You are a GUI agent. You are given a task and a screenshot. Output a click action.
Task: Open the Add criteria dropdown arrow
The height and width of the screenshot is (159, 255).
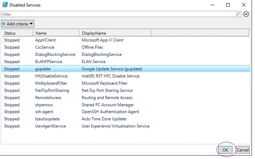point(31,24)
